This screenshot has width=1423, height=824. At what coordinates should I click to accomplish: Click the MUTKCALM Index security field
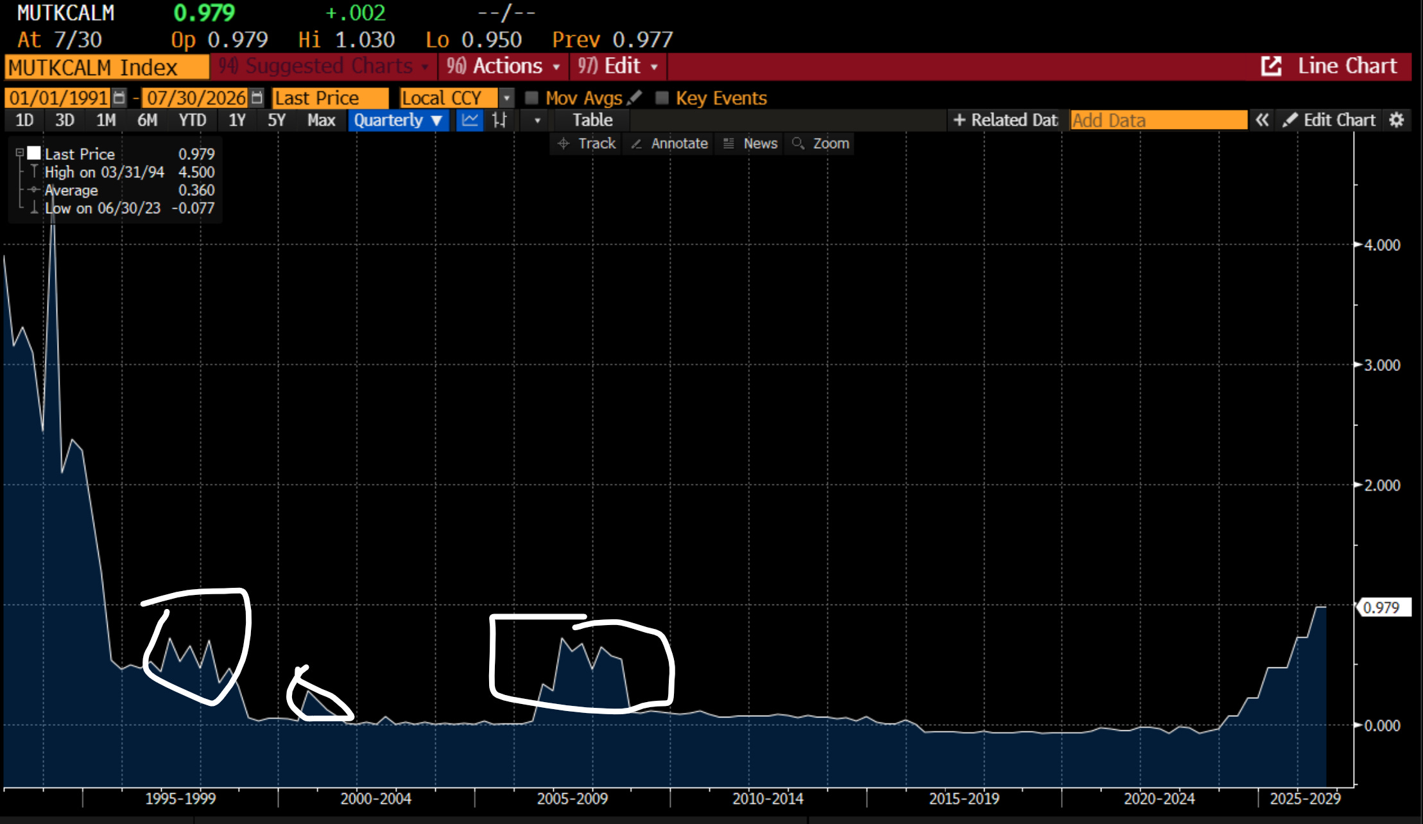pos(107,67)
